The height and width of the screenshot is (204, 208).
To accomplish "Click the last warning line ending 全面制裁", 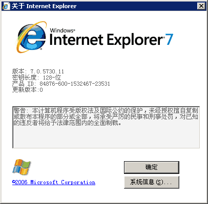I will pos(68,122).
